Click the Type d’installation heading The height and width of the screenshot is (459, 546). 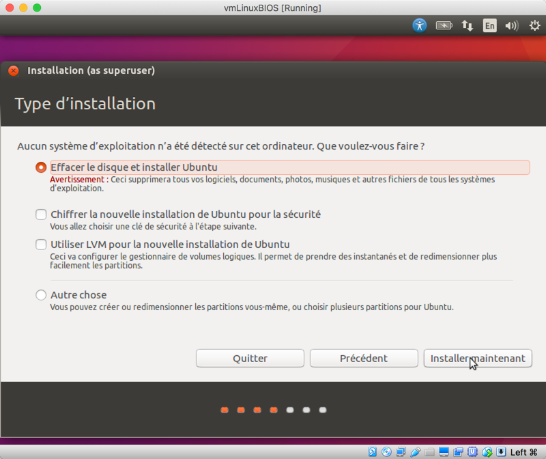coord(85,104)
